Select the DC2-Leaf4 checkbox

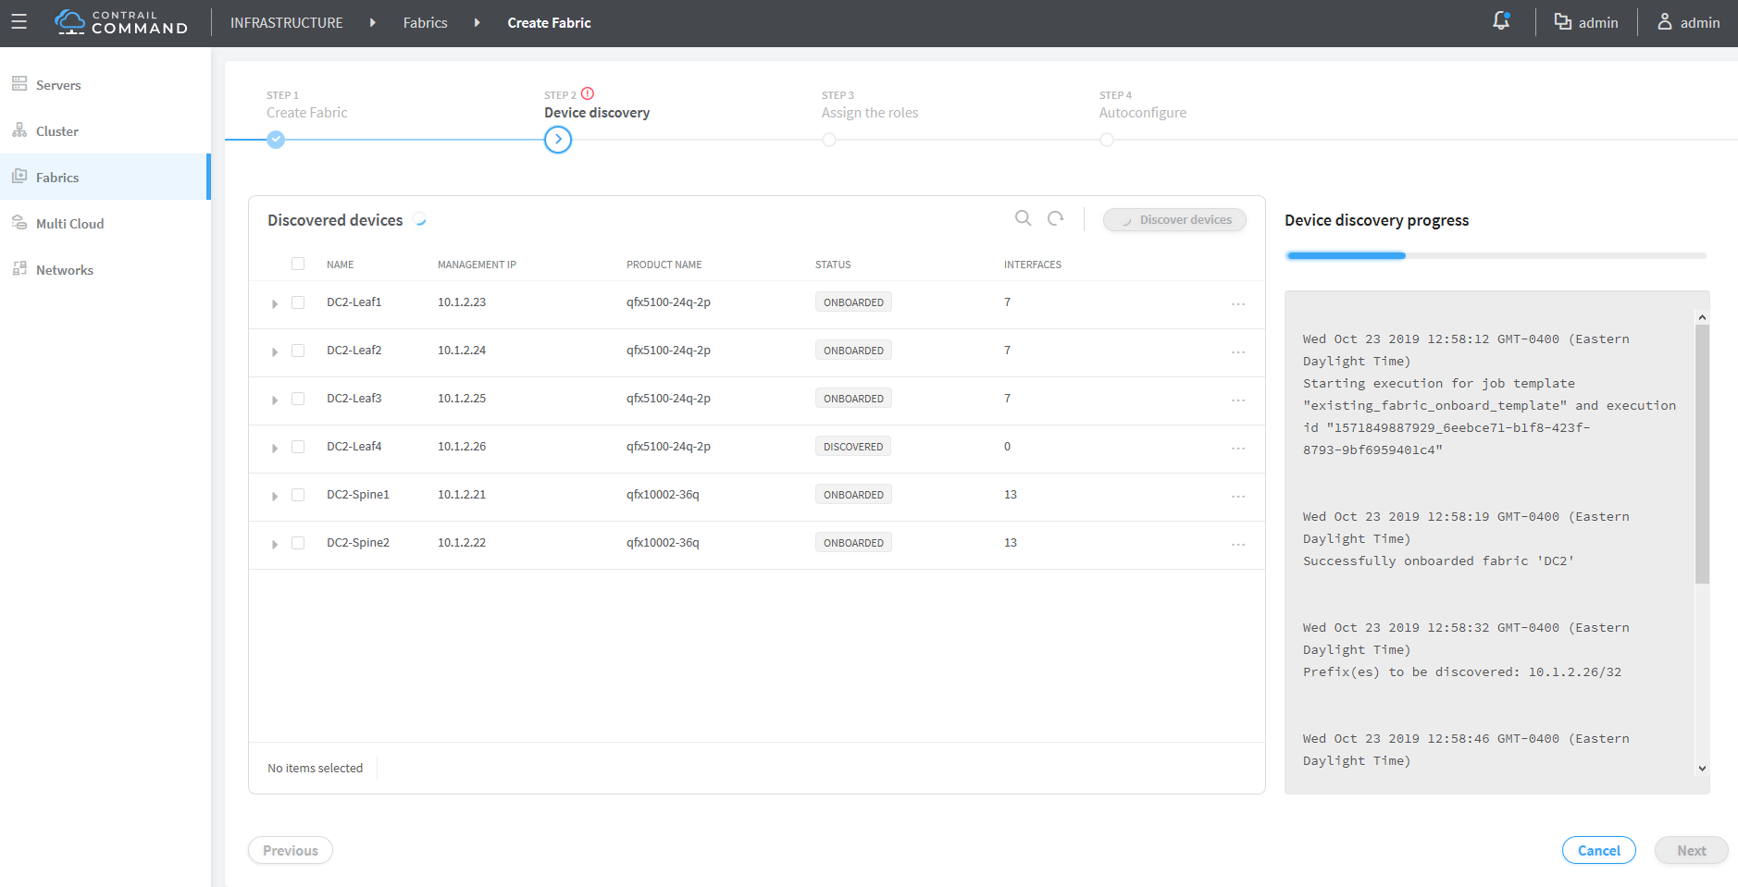(298, 447)
